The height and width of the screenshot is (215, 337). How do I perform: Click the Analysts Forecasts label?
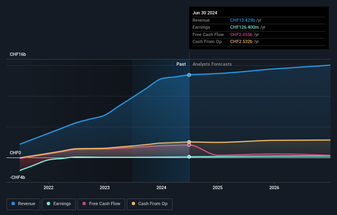212,64
